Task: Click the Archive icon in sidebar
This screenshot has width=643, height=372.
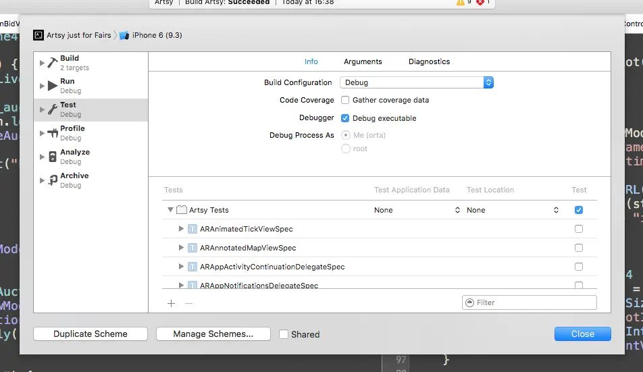Action: click(53, 180)
